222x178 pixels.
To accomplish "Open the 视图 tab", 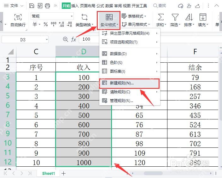I will (127, 6).
